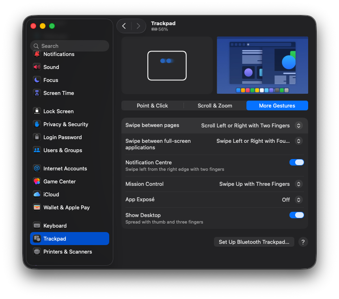
Task: Click Set Up Bluetooth Trackpad button
Action: pyautogui.click(x=254, y=242)
